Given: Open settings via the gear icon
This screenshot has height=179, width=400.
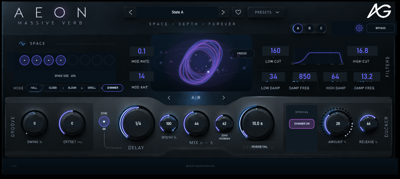Looking at the screenshot, I should [359, 28].
